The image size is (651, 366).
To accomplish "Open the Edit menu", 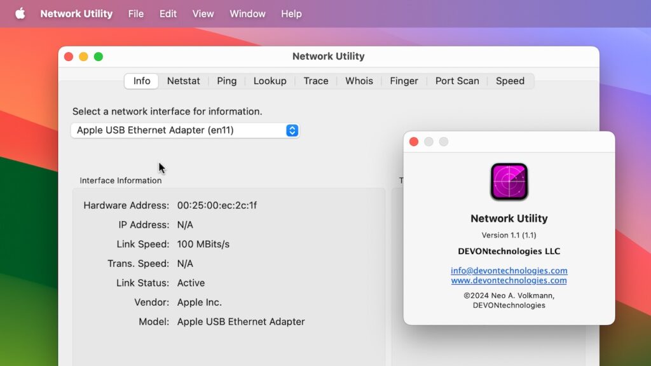I will tap(168, 14).
